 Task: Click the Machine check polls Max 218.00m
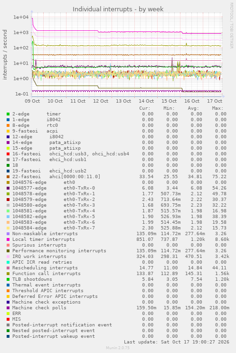[219, 308]
